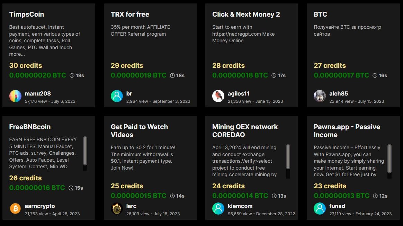Click the FreeBNBcoin description scrollbar

tap(85, 153)
